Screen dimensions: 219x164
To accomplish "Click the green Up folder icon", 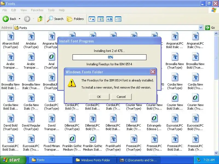I will 40,19.
